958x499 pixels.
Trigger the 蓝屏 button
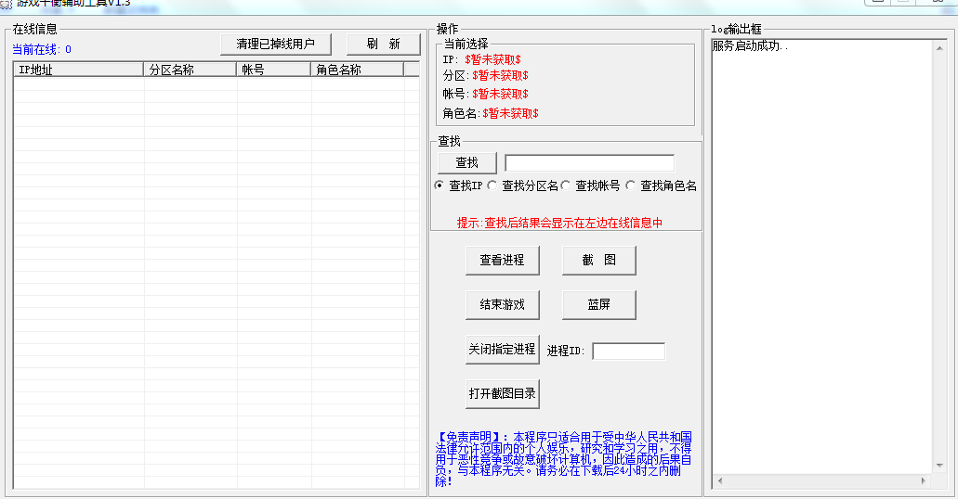(598, 304)
